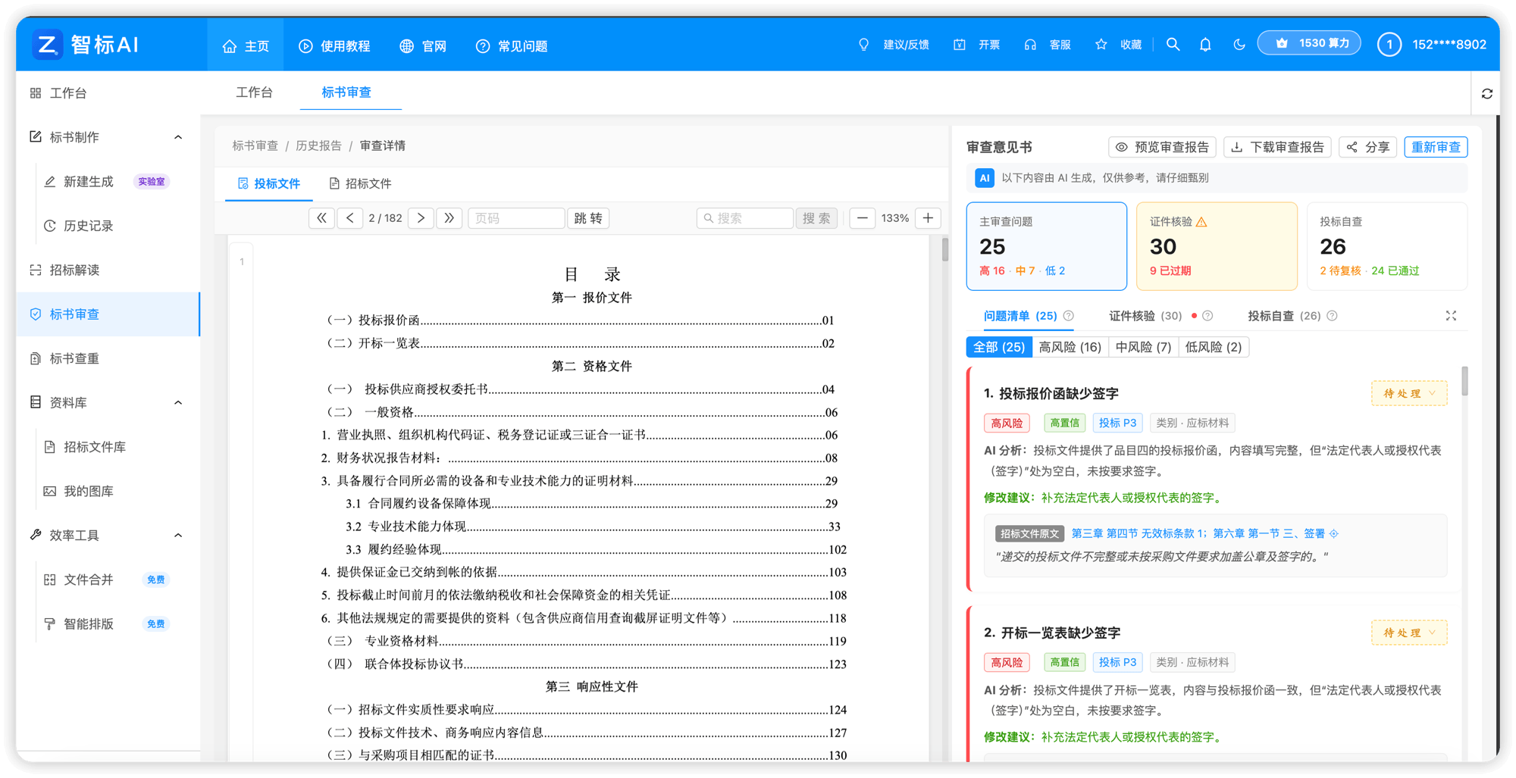
Task: Click the 下载审查报告 button
Action: (x=1277, y=147)
